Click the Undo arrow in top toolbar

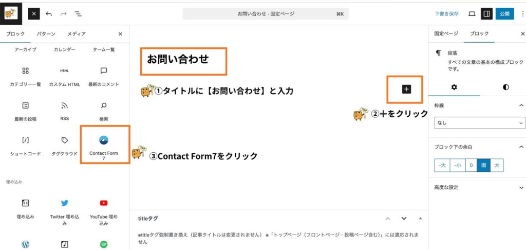(49, 13)
